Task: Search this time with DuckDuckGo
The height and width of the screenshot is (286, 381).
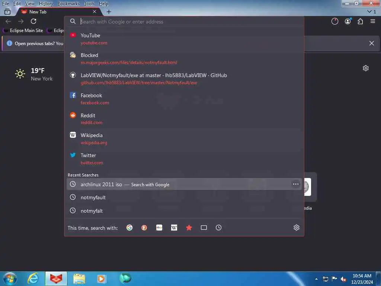Action: [x=144, y=228]
